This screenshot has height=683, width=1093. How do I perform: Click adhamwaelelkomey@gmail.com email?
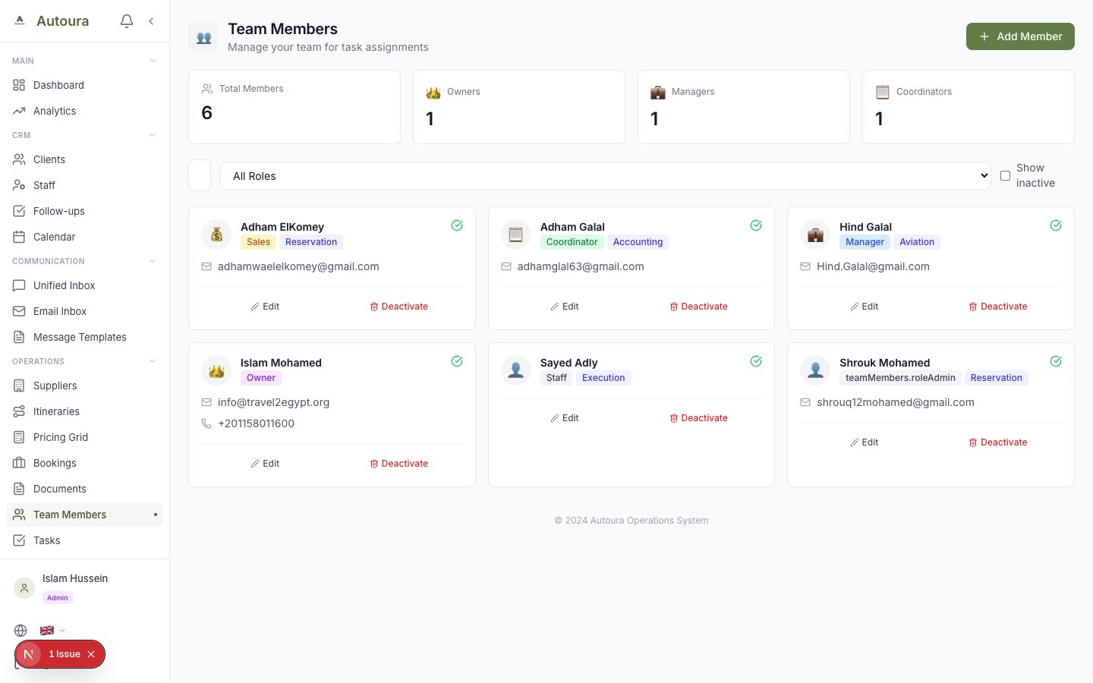click(x=298, y=266)
